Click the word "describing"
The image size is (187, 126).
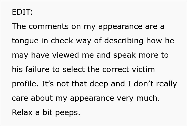coord(124,41)
